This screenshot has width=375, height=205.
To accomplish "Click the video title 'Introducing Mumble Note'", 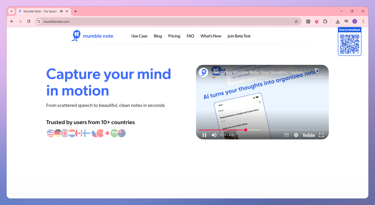I will (258, 72).
